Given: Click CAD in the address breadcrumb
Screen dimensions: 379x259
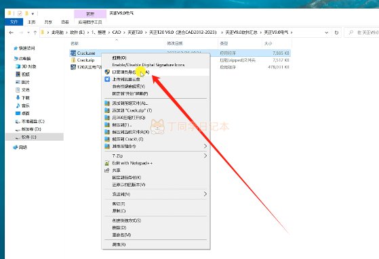Looking at the screenshot, I should pos(117,32).
